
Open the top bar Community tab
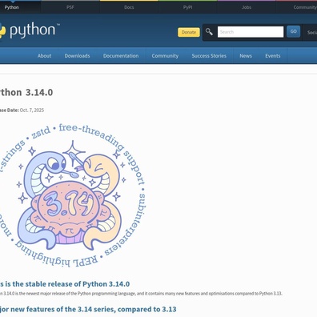[x=296, y=7]
